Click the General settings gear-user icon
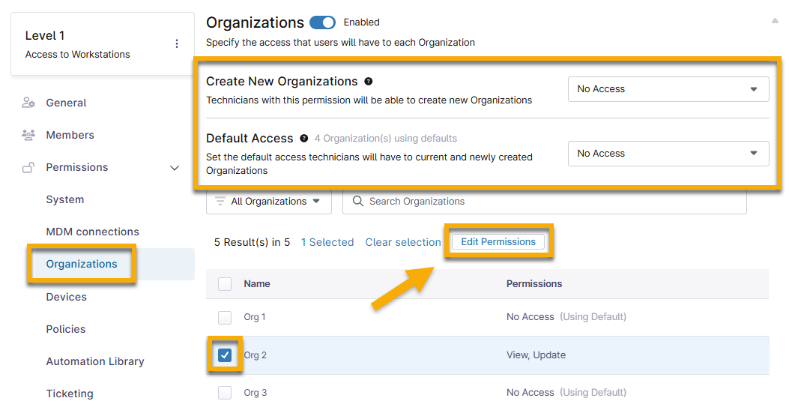 tap(28, 103)
